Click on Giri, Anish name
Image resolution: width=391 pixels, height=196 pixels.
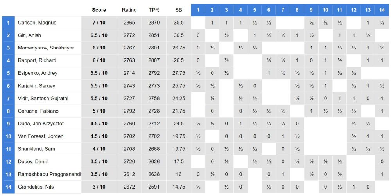pyautogui.click(x=29, y=35)
